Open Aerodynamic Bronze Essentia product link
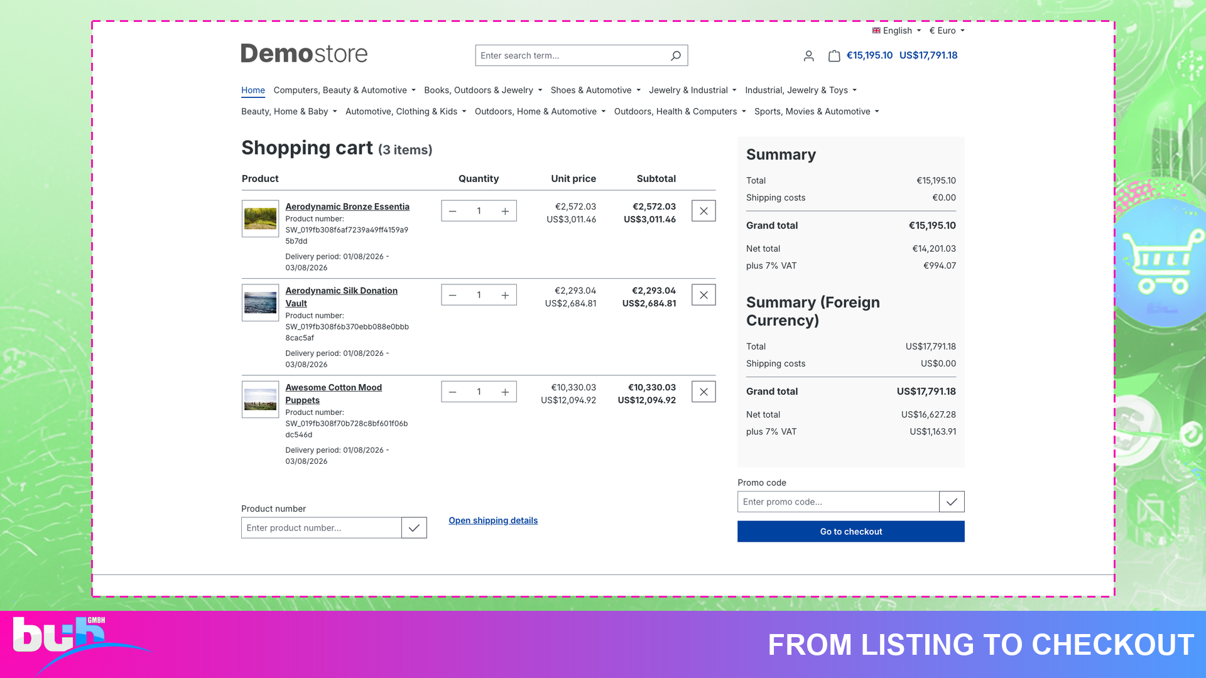Screen dimensions: 1206x678 pyautogui.click(x=347, y=207)
